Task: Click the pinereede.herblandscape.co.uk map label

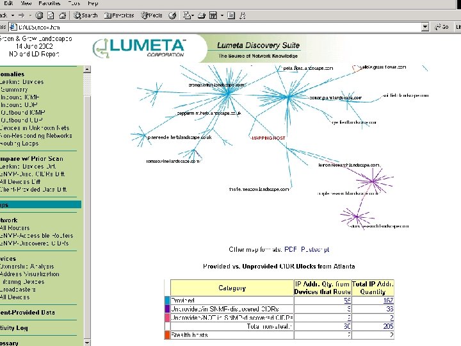Action: pyautogui.click(x=179, y=137)
